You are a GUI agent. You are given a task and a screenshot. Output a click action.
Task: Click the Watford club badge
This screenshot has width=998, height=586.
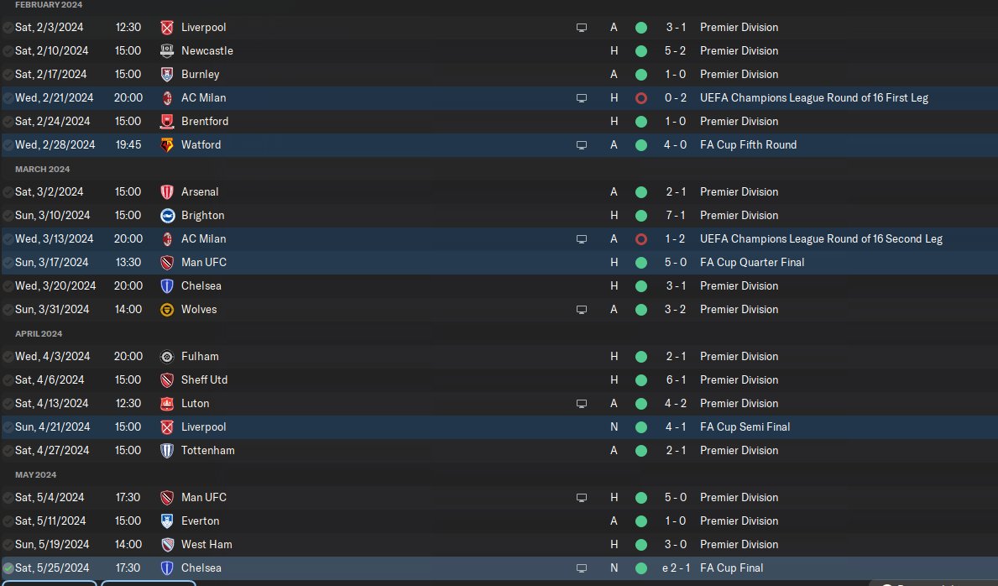pos(167,145)
